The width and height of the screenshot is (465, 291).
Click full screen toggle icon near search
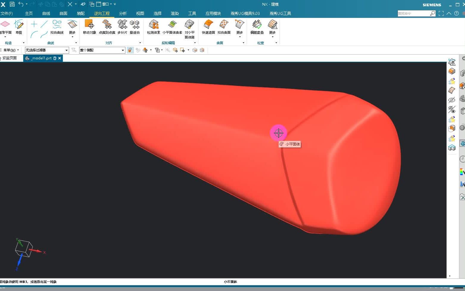pos(441,13)
